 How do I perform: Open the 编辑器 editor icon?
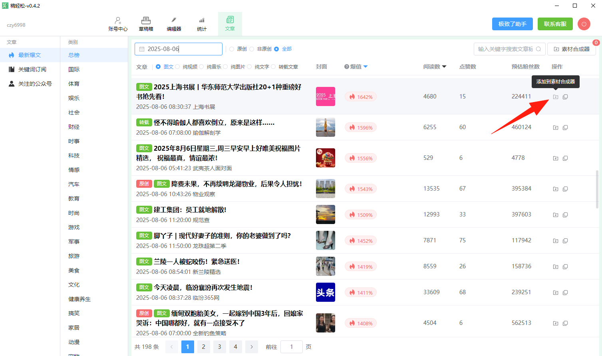pyautogui.click(x=174, y=24)
